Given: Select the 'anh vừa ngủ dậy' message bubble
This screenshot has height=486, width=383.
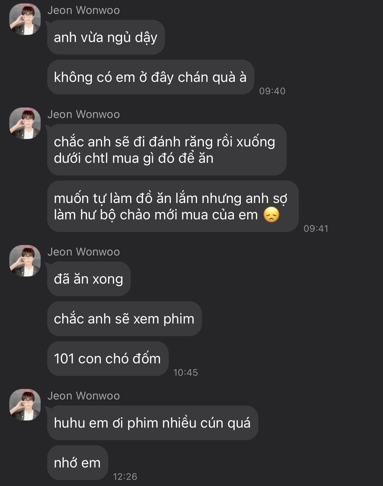Looking at the screenshot, I should point(106,37).
